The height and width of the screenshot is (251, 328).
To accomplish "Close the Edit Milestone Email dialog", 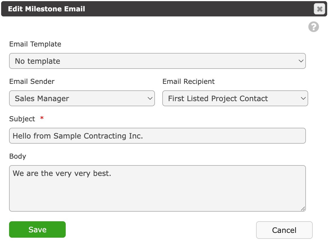I will pyautogui.click(x=320, y=9).
